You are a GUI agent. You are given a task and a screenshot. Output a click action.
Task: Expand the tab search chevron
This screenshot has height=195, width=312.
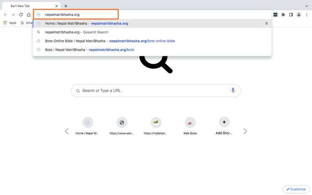click(307, 6)
